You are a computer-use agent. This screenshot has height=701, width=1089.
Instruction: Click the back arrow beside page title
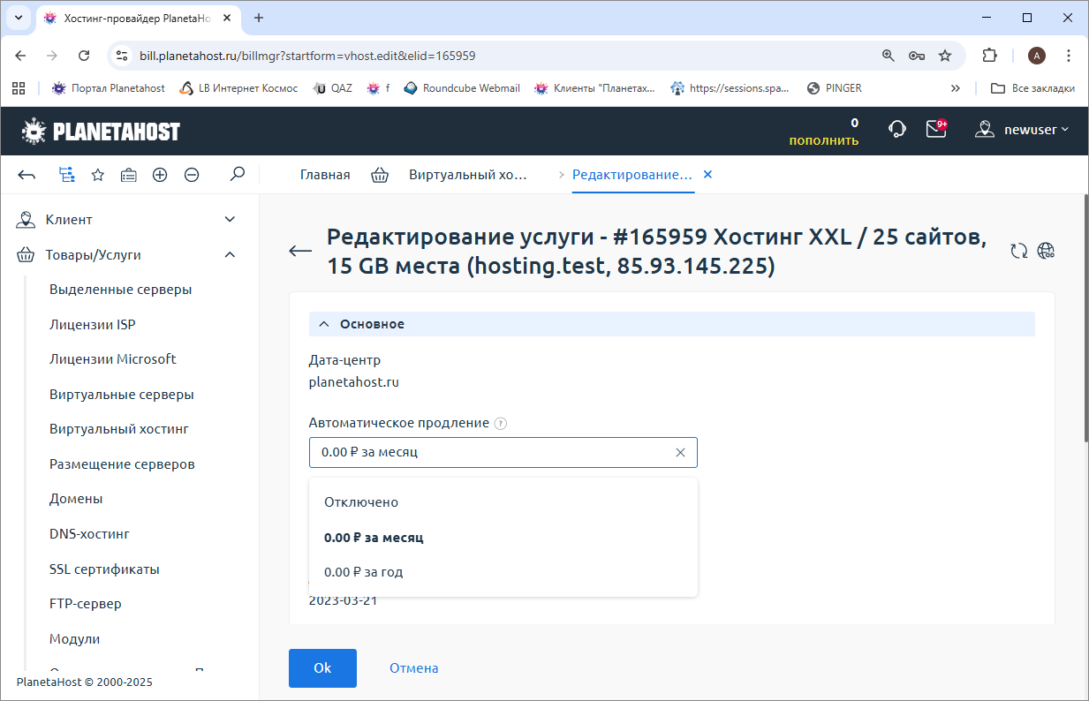coord(300,251)
